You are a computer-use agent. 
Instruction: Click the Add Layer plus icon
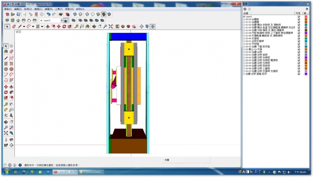[x=245, y=9]
